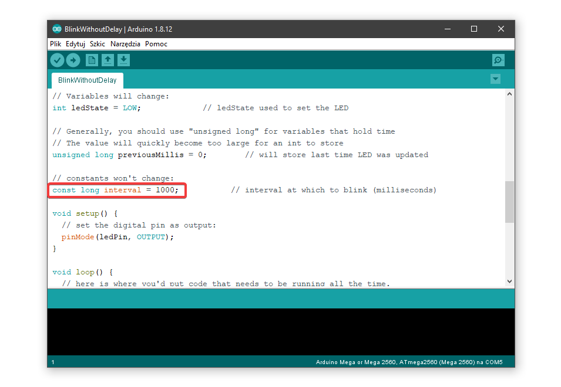Click the 'OUTPUT' keyword
This screenshot has height=387, width=561.
151,237
